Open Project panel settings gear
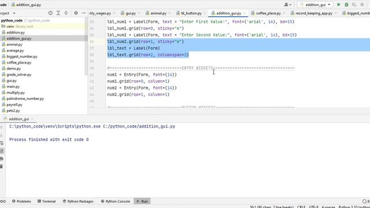This screenshot has height=208, width=370. tap(76, 13)
